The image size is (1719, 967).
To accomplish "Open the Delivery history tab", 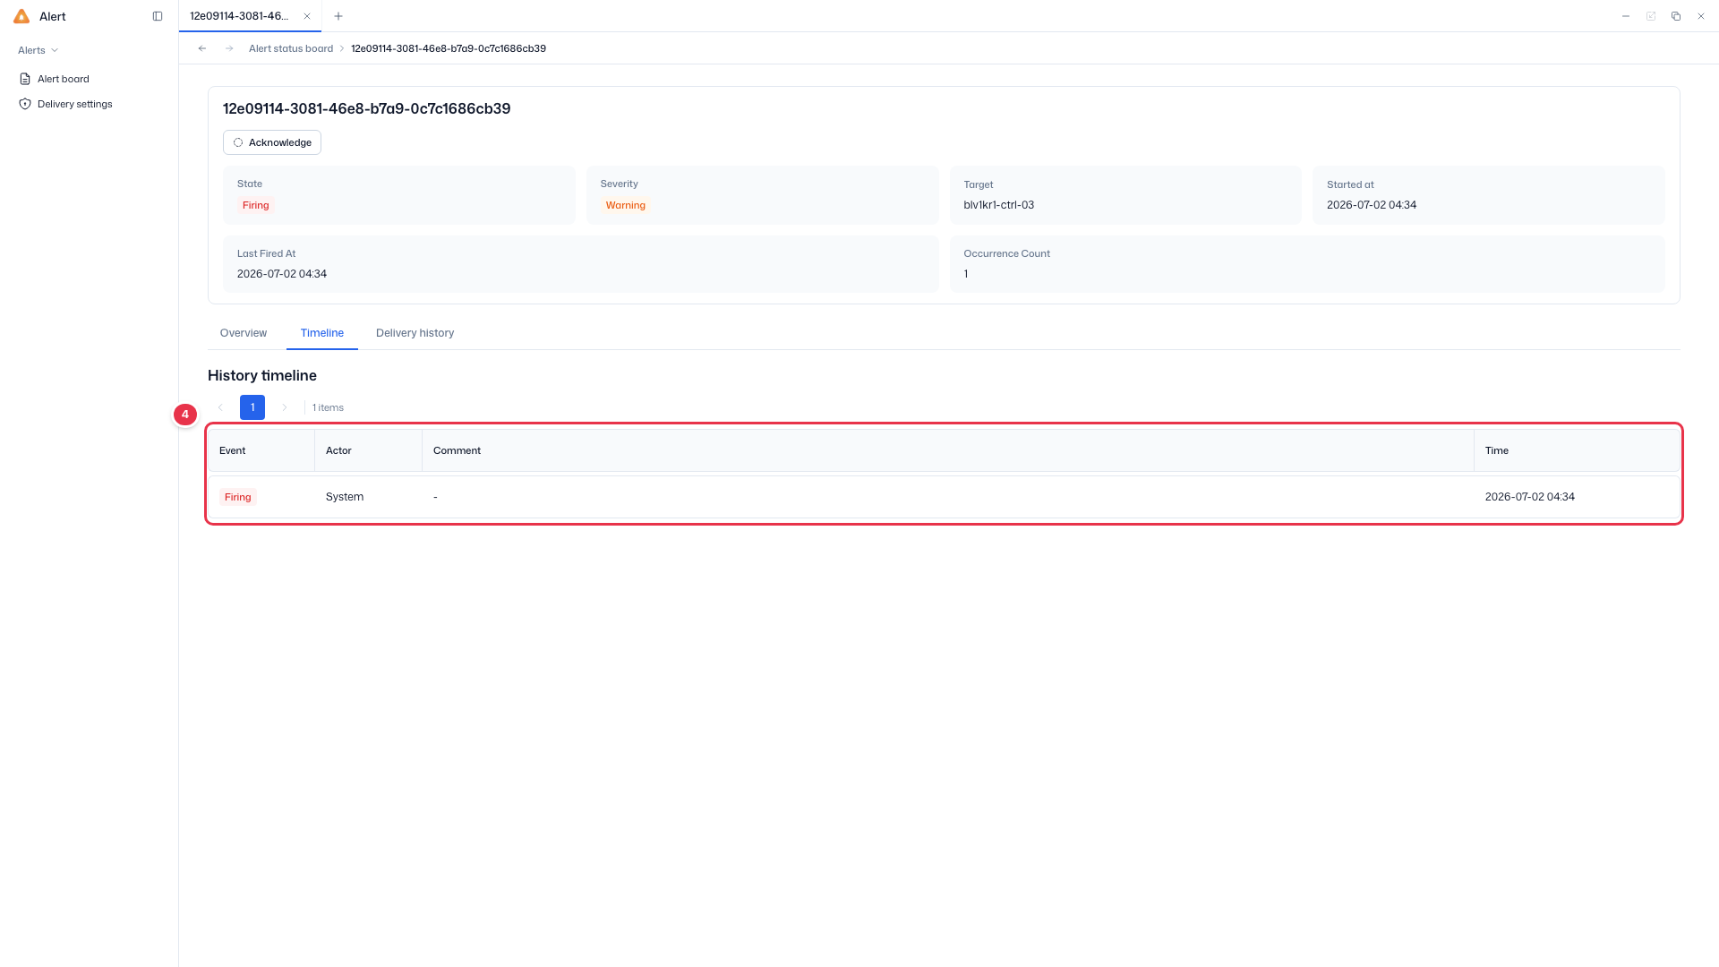I will [415, 333].
